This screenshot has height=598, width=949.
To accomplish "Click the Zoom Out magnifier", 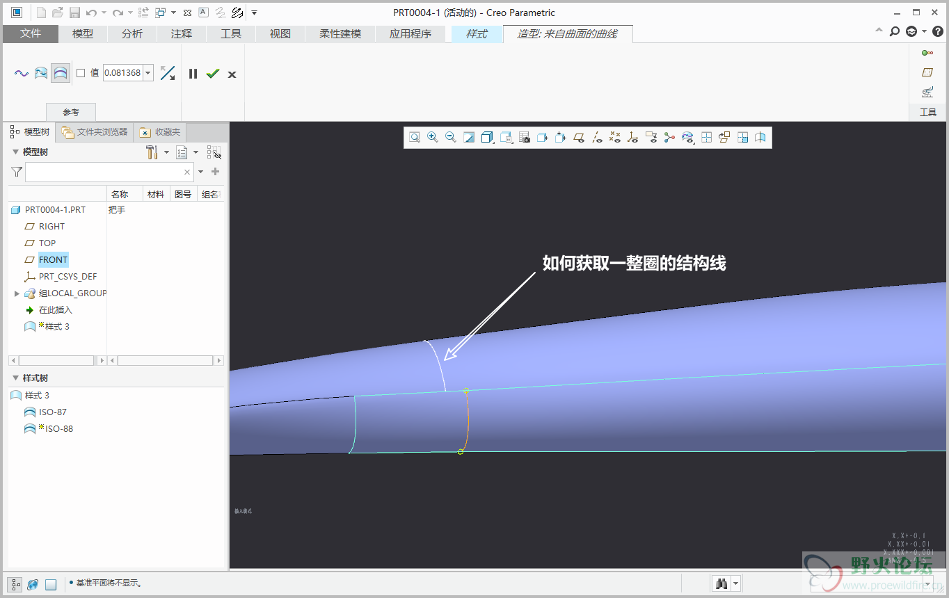I will (x=451, y=138).
